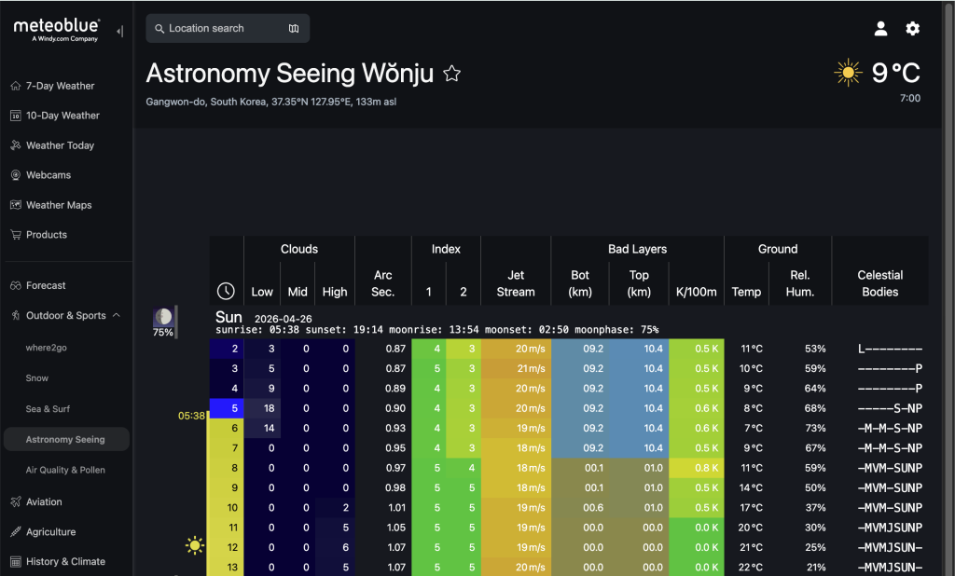
Task: Click the clock icon in table header
Action: point(226,291)
